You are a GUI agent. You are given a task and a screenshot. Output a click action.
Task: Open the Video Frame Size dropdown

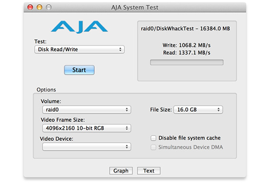(x=87, y=128)
